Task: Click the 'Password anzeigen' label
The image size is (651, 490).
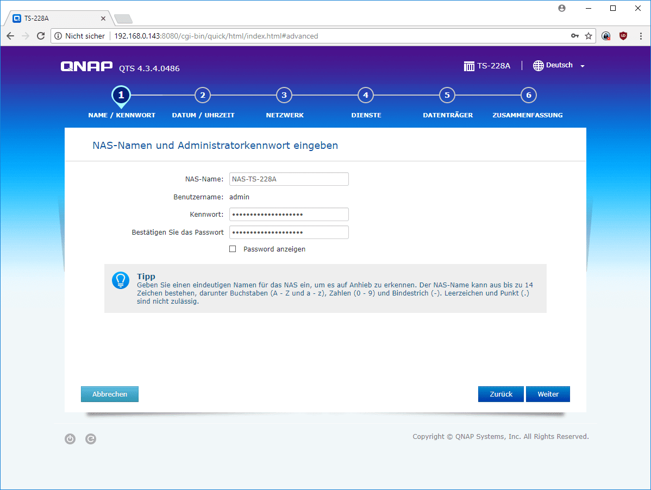Action: (274, 249)
